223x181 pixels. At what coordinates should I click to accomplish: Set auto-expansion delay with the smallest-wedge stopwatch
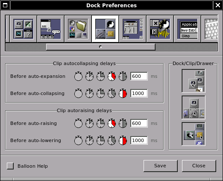click(x=89, y=76)
